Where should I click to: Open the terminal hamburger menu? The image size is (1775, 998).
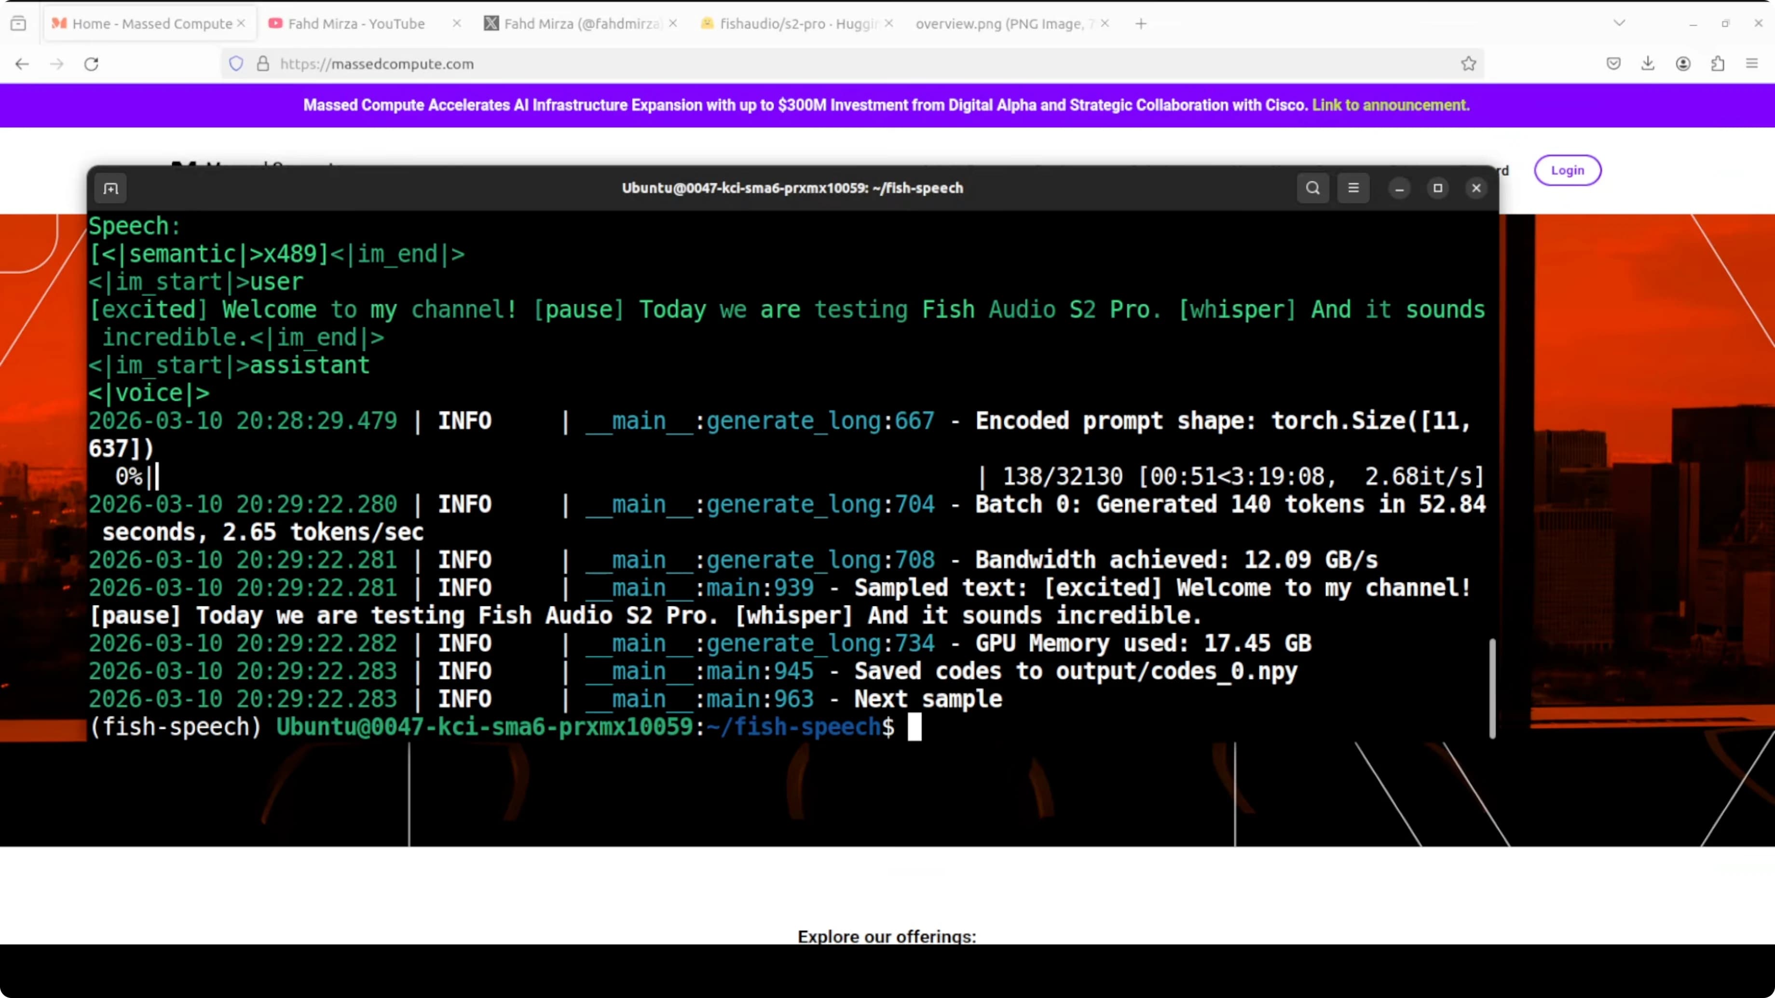click(x=1352, y=188)
